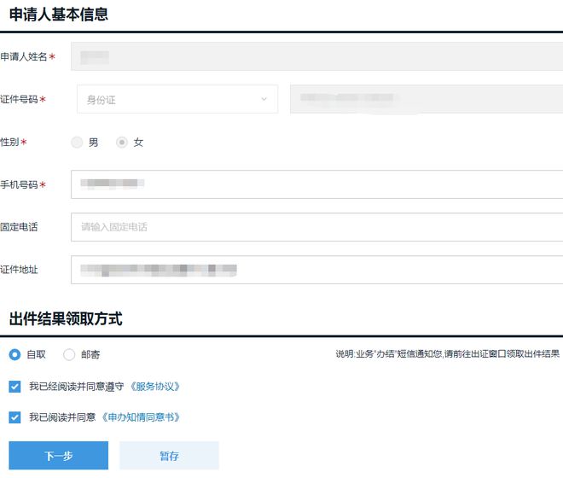Open the 《申办知情同意书》 link
The width and height of the screenshot is (563, 478).
click(141, 417)
